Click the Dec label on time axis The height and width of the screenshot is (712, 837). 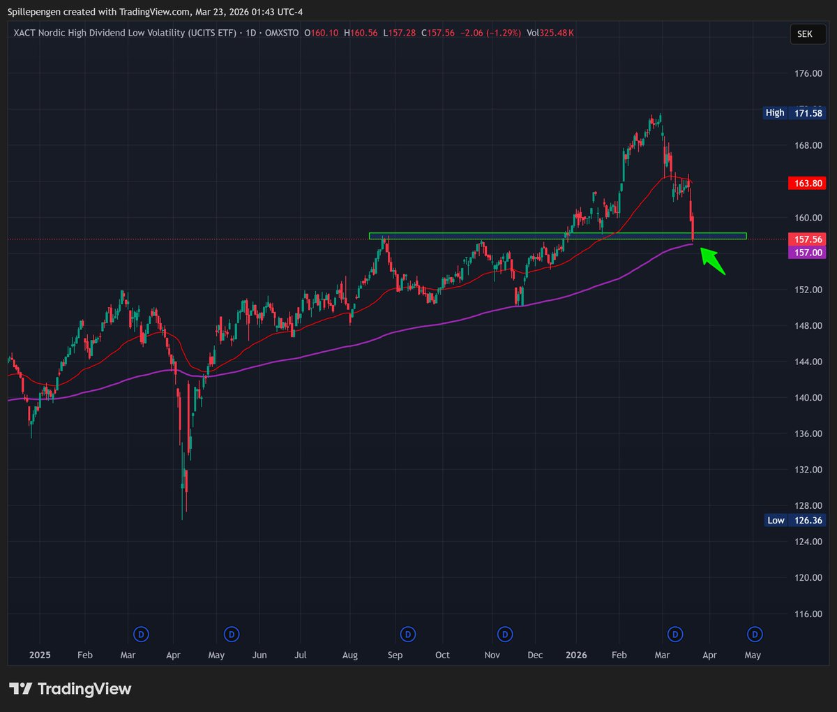point(535,655)
